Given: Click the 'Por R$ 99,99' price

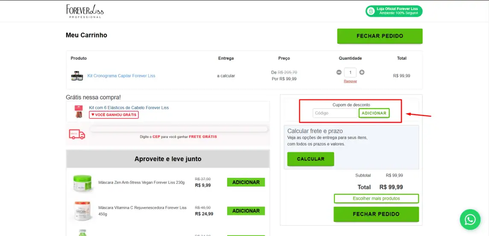Looking at the screenshot, I should tap(284, 79).
